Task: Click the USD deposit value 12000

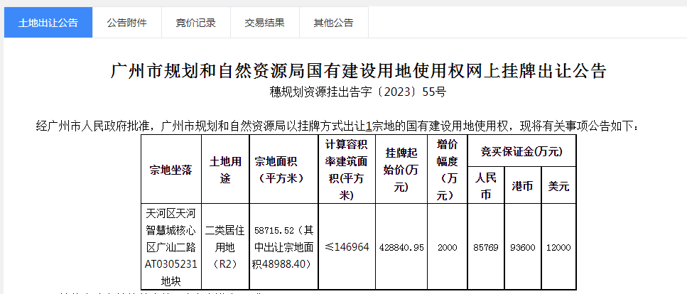Action: pyautogui.click(x=558, y=247)
